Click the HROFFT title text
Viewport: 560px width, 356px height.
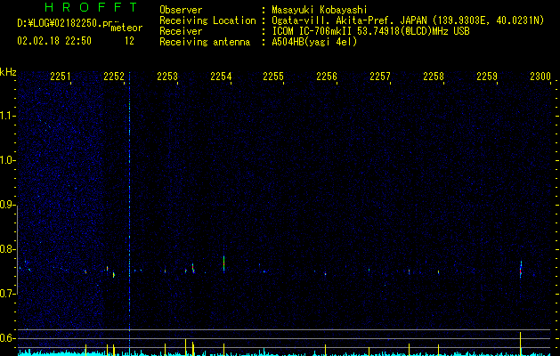point(92,7)
